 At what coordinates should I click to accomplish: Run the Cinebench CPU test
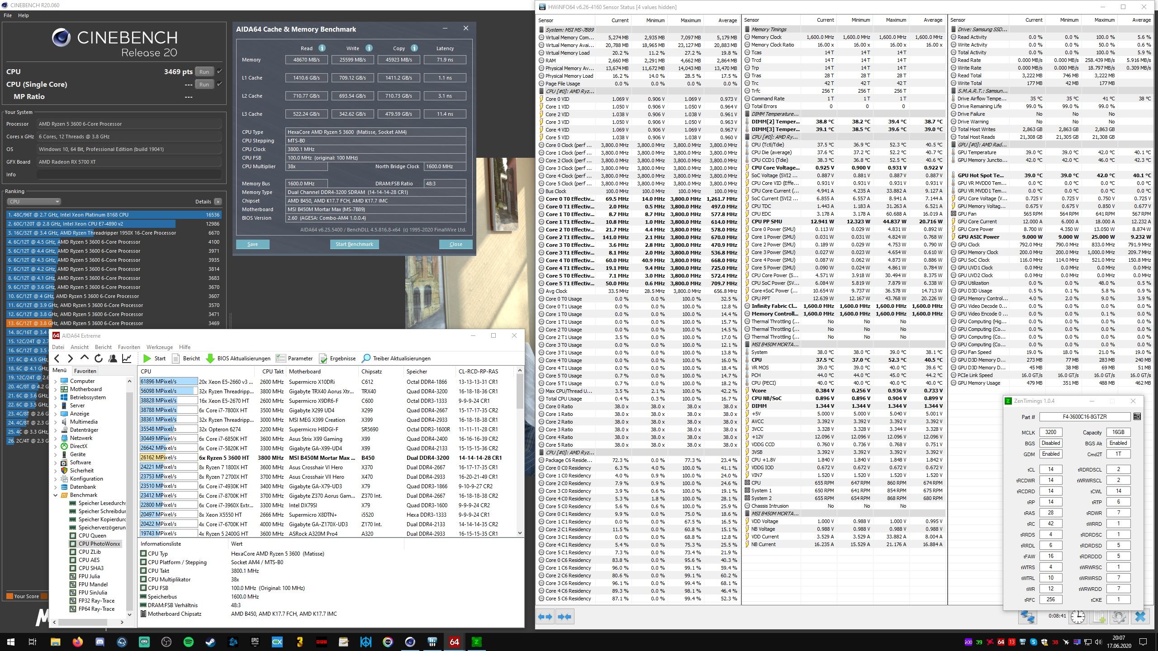[x=204, y=71]
